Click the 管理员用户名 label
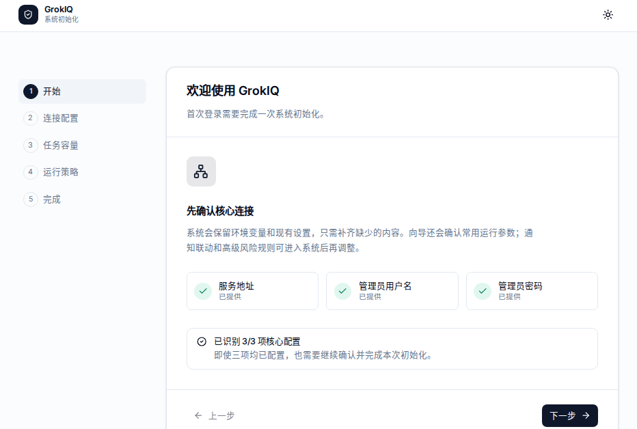The image size is (637, 429). click(385, 286)
